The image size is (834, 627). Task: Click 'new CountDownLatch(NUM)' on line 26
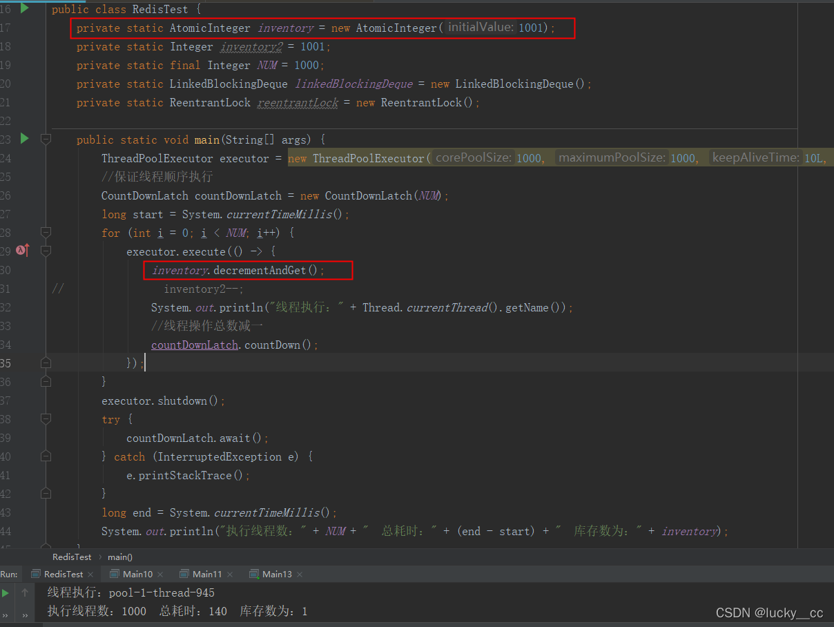pyautogui.click(x=371, y=195)
